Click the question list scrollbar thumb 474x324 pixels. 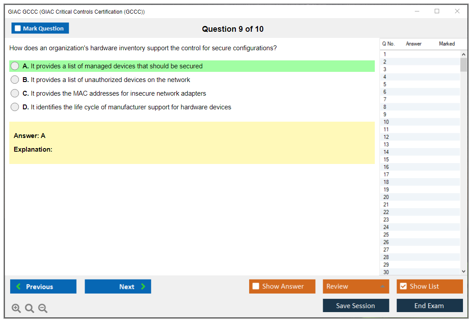coord(463,64)
